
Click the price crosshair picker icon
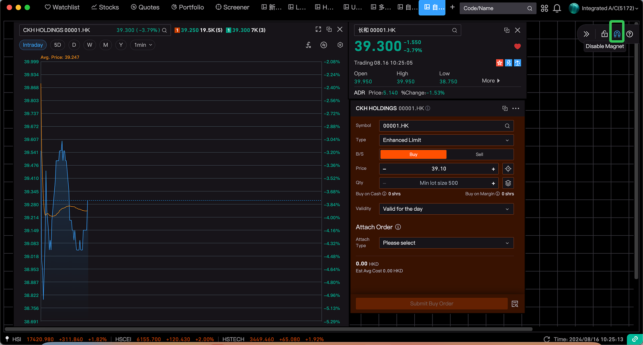pos(508,169)
